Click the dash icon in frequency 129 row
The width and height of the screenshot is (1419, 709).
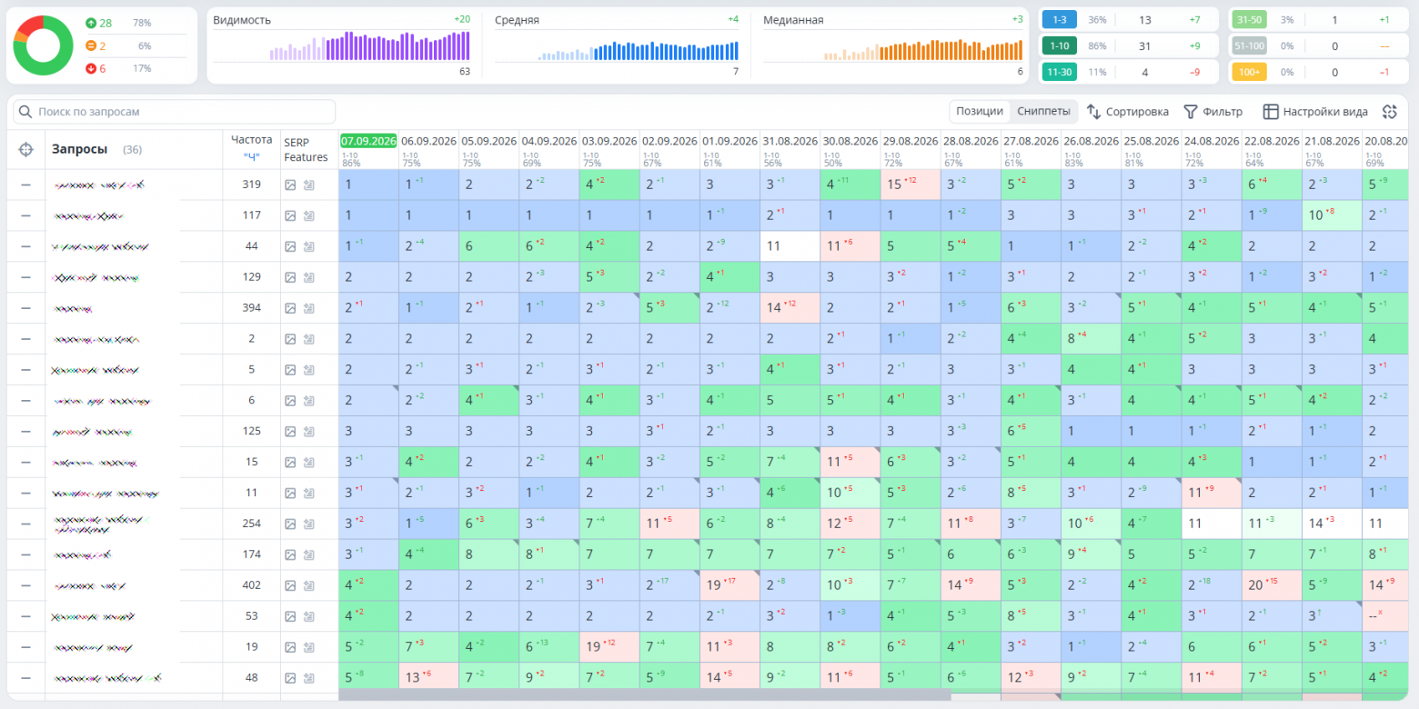(25, 277)
